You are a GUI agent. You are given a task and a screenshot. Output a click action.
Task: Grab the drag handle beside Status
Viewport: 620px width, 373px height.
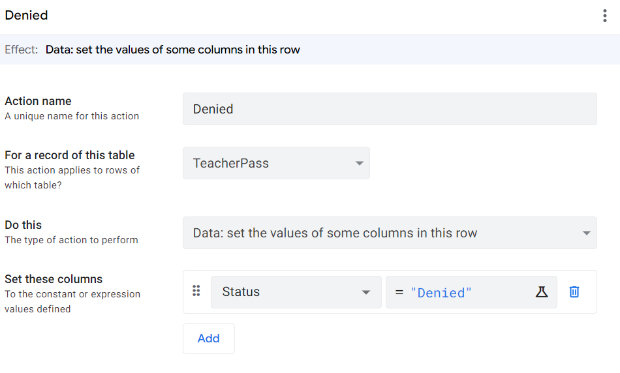(196, 291)
